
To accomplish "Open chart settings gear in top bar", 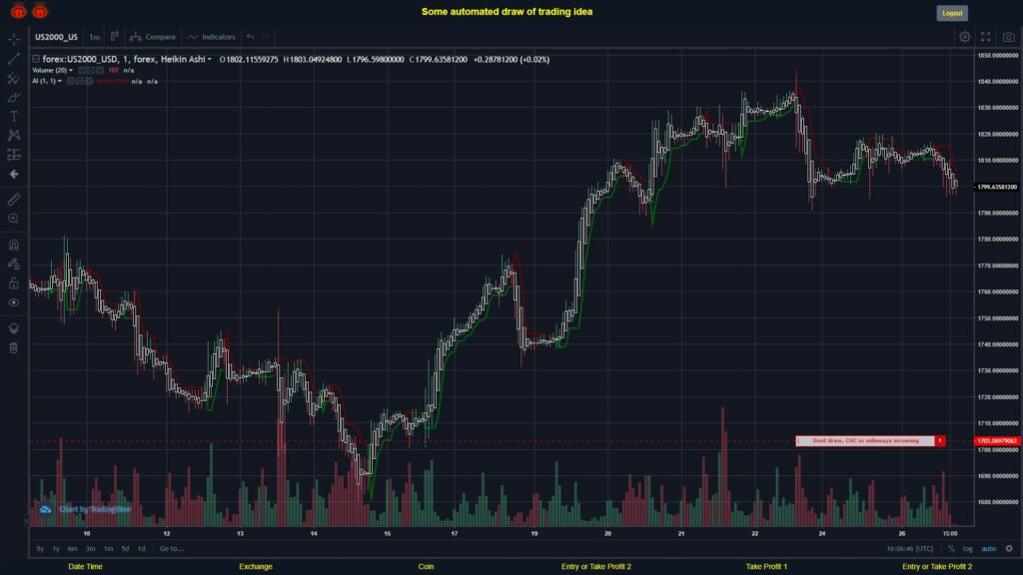I will click(x=964, y=37).
